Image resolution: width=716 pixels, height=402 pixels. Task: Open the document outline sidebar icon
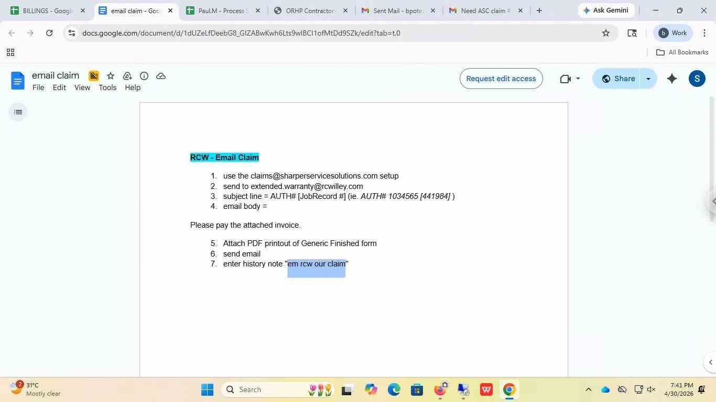[18, 112]
